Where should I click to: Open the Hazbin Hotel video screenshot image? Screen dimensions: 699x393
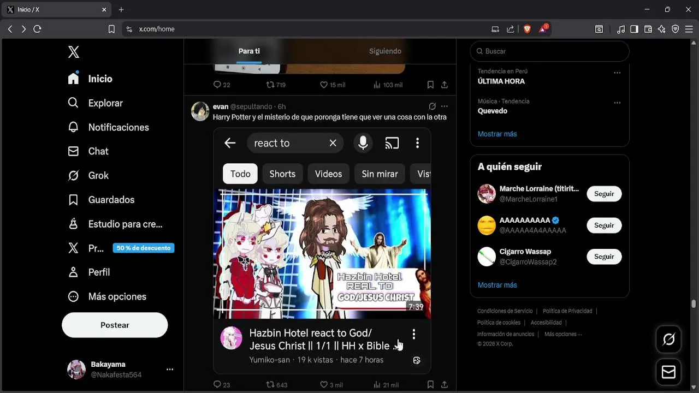(322, 251)
